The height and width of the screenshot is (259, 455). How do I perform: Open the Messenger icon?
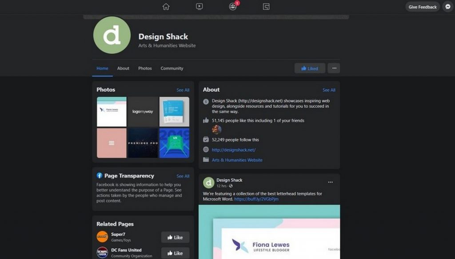point(448,7)
